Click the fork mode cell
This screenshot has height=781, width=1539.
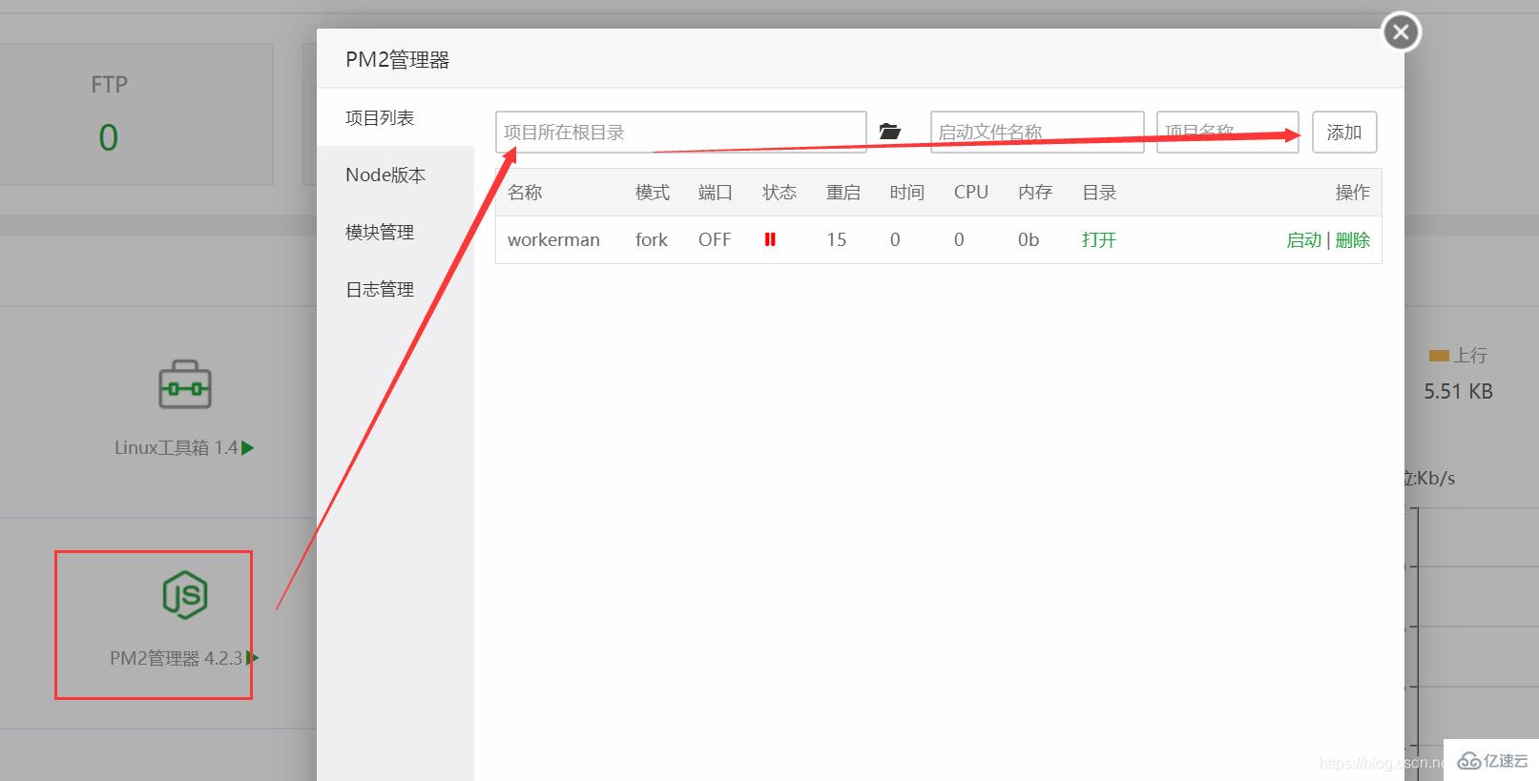(x=652, y=240)
